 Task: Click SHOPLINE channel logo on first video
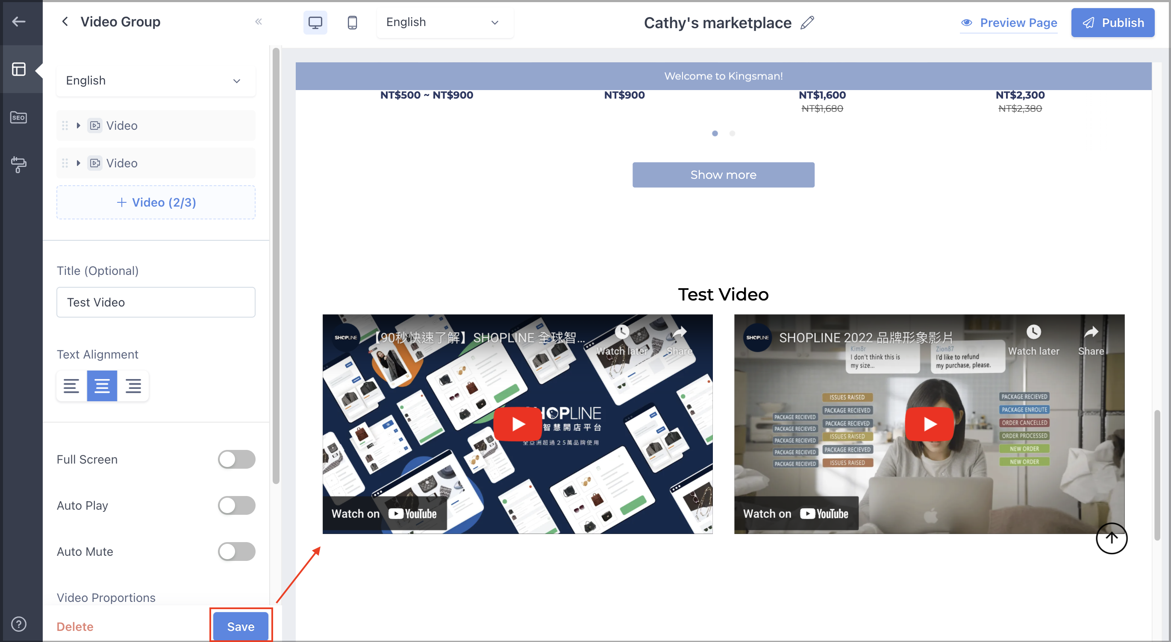pyautogui.click(x=346, y=337)
